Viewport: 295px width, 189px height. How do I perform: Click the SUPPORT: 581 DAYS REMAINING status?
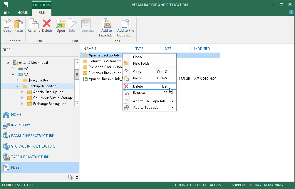257,185
